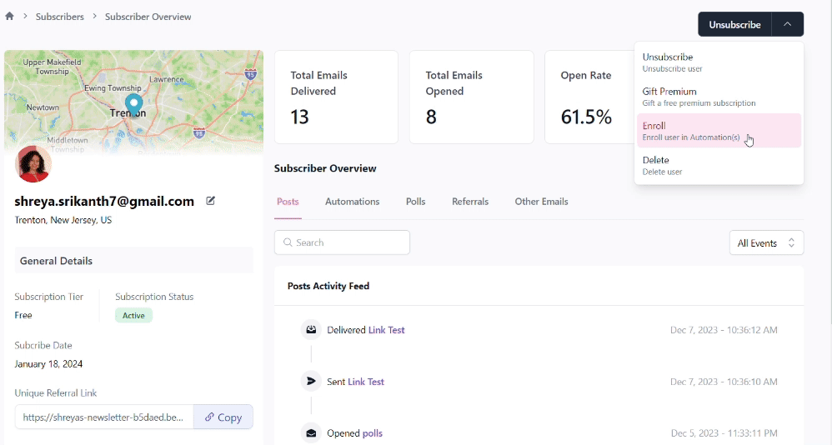The image size is (832, 445).
Task: Switch to the Automations tab
Action: (x=353, y=202)
